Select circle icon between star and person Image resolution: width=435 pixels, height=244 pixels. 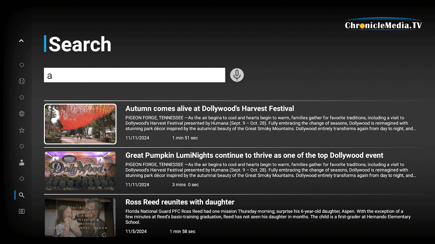coord(22,146)
